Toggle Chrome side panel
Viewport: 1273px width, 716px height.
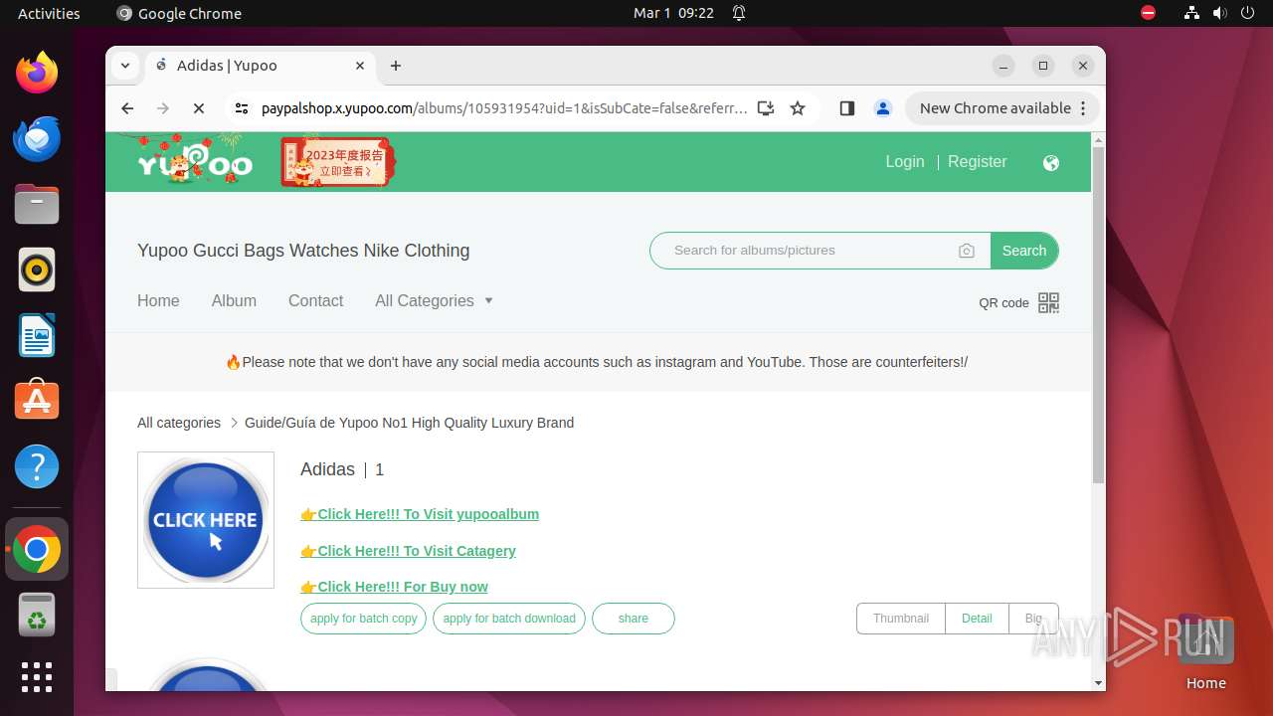click(847, 108)
